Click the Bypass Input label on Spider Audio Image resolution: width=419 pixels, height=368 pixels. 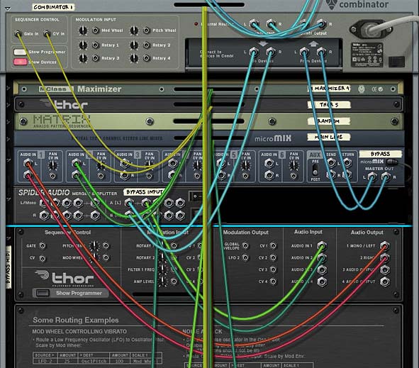145,192
